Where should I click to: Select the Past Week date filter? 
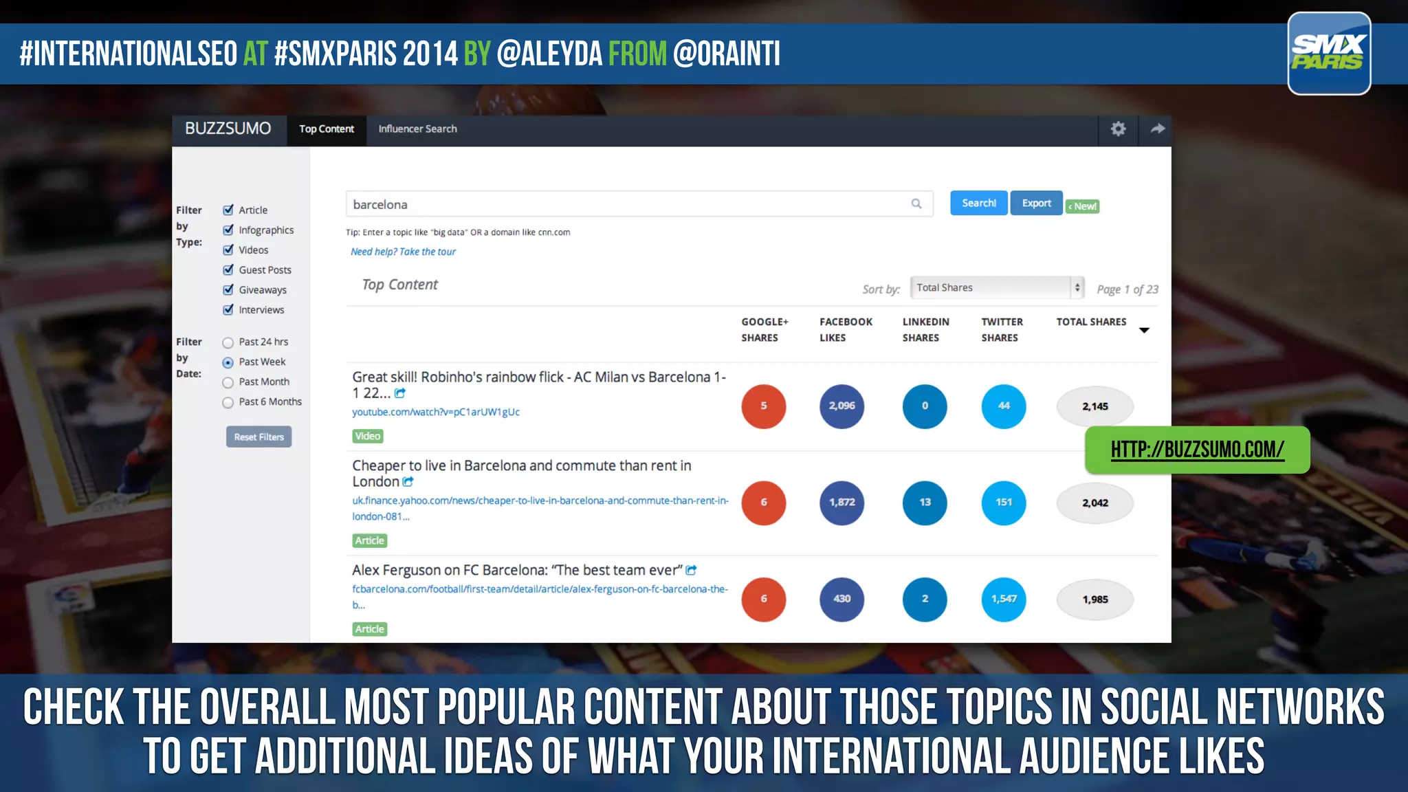[228, 362]
